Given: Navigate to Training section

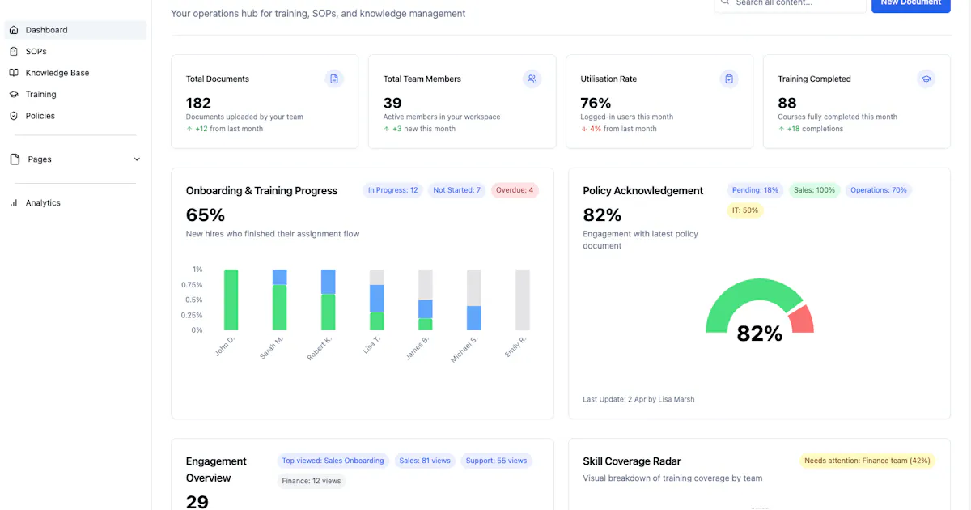Looking at the screenshot, I should click(75, 95).
